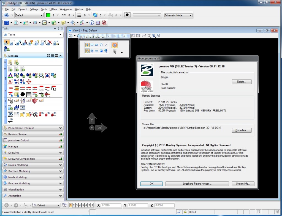Viewport: 282px width, 216px height.
Task: Select the Fence tool in Tasks
Action: tap(13, 42)
